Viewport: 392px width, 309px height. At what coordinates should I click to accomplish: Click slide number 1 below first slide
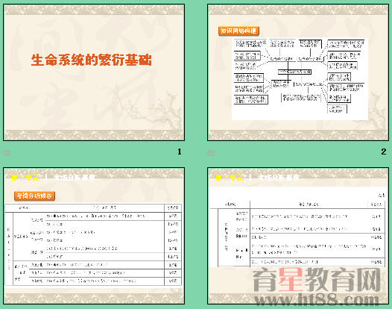pos(180,152)
